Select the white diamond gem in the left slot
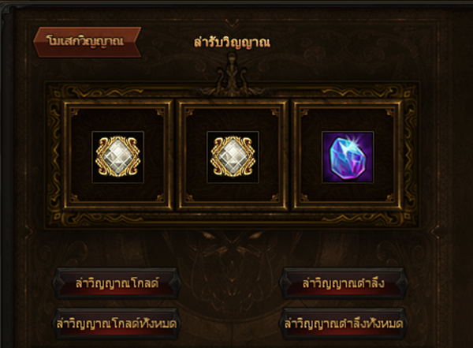 click(117, 157)
